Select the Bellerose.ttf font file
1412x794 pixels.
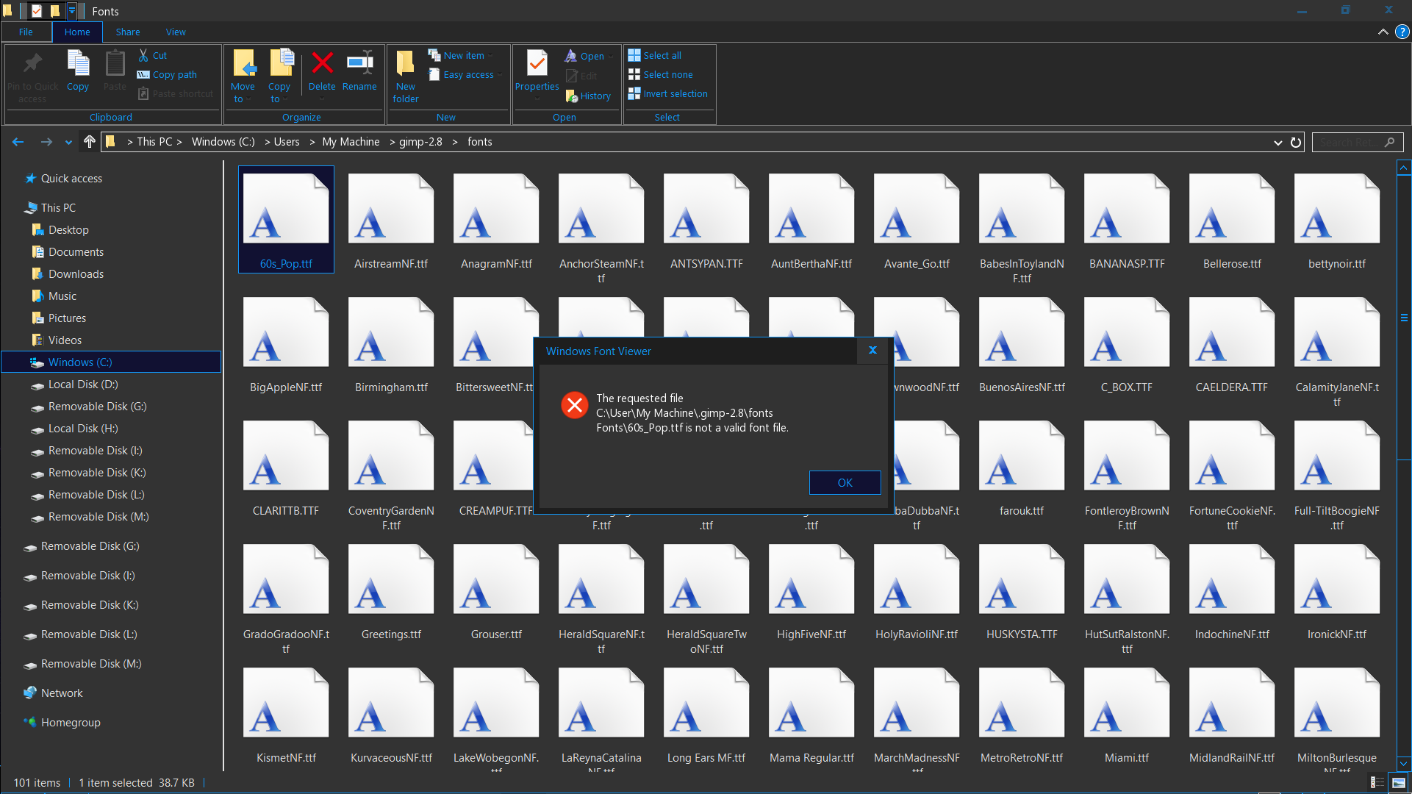[1232, 221]
